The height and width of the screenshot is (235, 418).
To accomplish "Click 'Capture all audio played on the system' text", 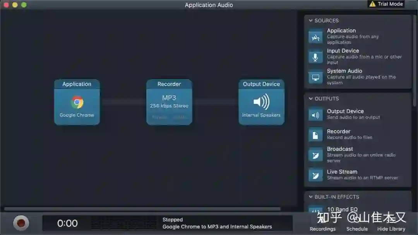I will tap(361, 80).
